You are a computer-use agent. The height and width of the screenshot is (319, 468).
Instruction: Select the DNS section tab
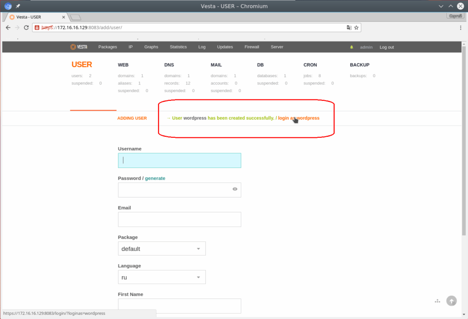[169, 65]
